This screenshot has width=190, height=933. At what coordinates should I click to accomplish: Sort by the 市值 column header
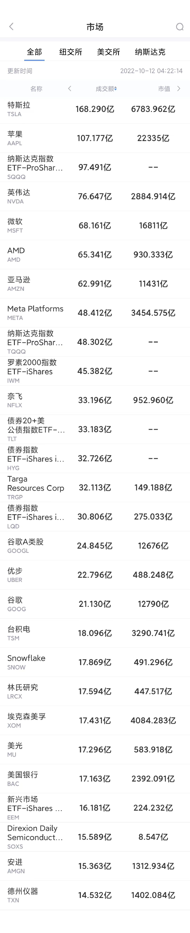[164, 89]
